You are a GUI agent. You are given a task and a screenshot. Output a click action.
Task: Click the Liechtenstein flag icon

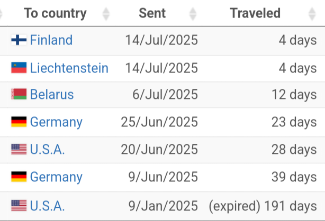19,68
